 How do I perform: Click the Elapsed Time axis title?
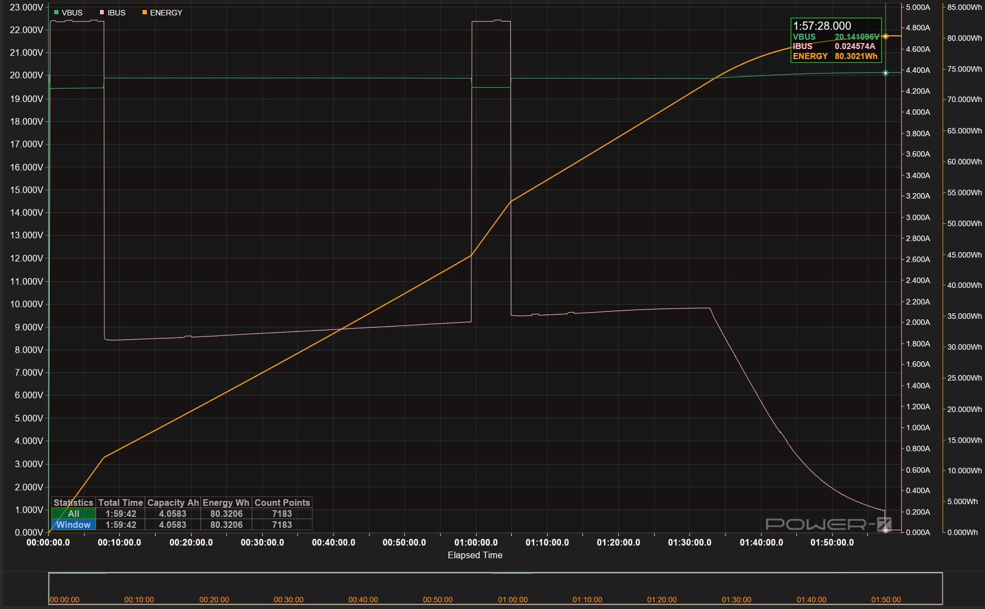(x=475, y=555)
